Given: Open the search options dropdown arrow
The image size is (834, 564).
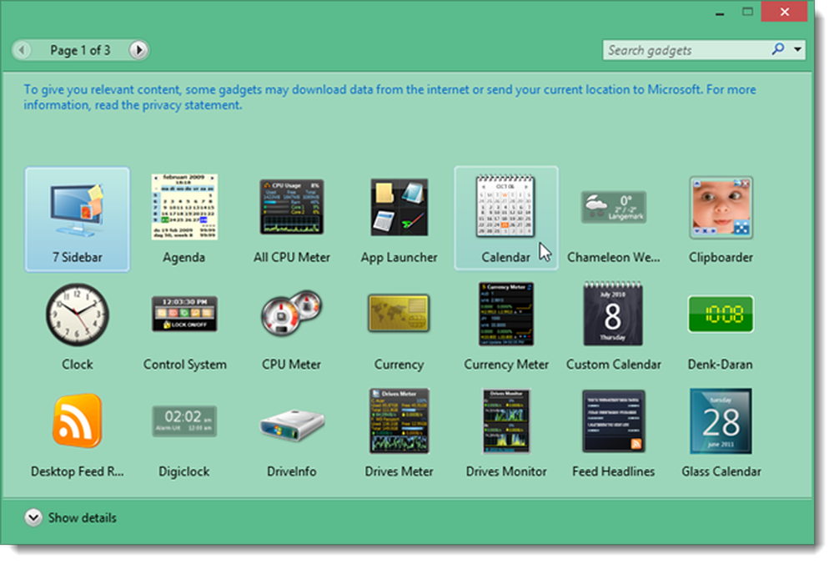Looking at the screenshot, I should click(x=797, y=49).
